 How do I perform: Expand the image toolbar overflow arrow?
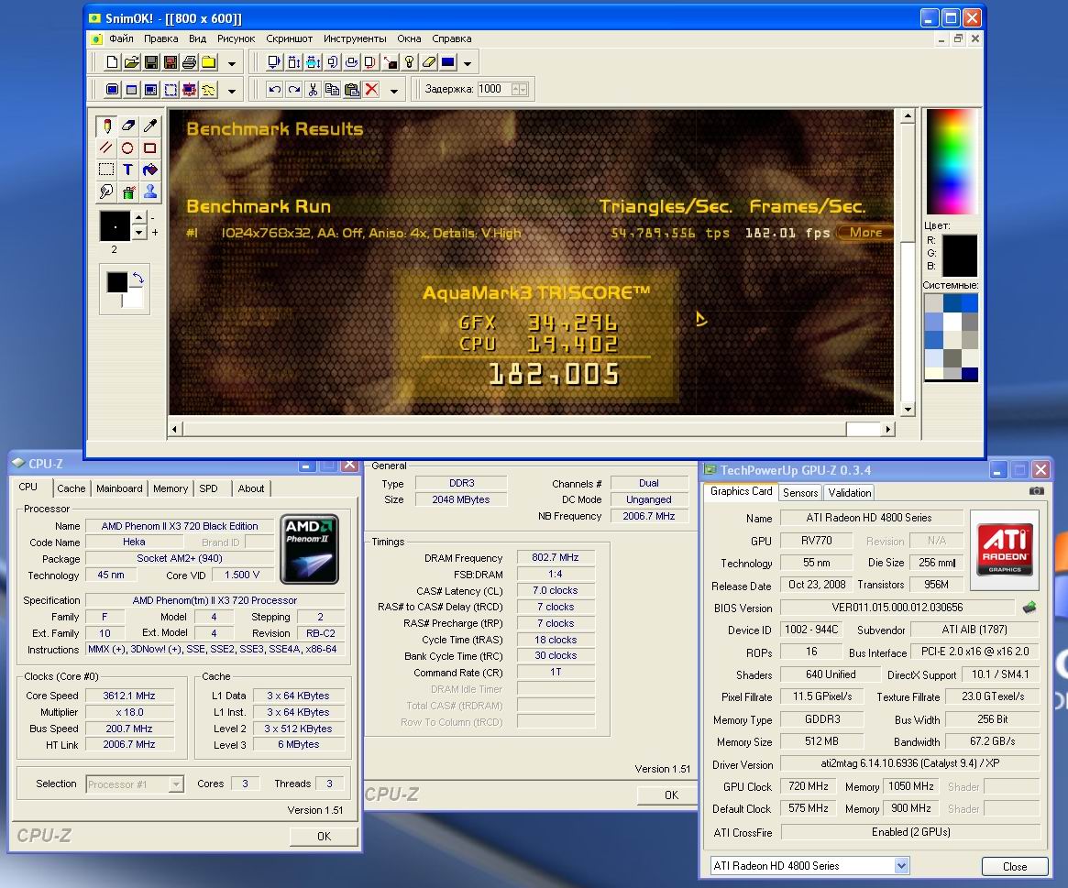[468, 63]
